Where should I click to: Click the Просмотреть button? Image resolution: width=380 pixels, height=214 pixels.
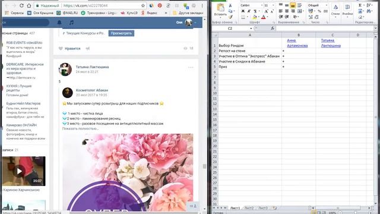click(121, 33)
